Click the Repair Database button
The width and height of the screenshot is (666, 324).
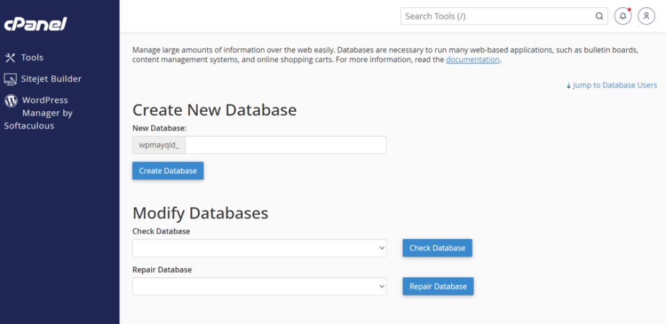pyautogui.click(x=438, y=286)
